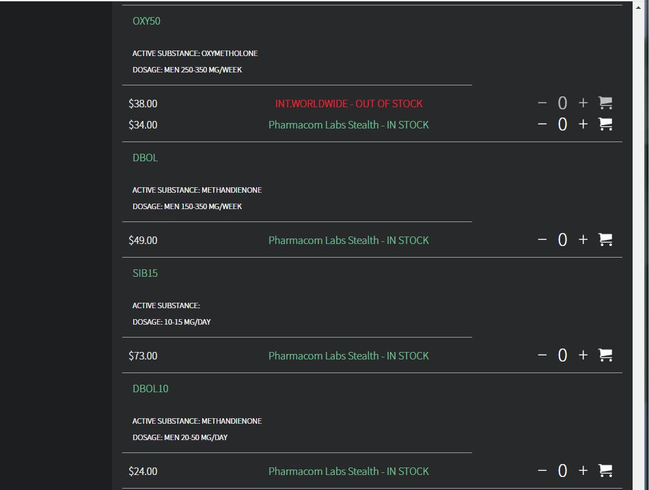
Task: Add $34.00 OXY50 Pharmacom option to cart
Action: [605, 124]
